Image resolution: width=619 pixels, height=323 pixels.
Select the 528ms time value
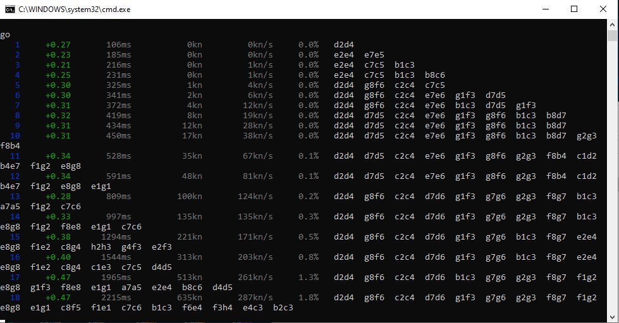(118, 156)
